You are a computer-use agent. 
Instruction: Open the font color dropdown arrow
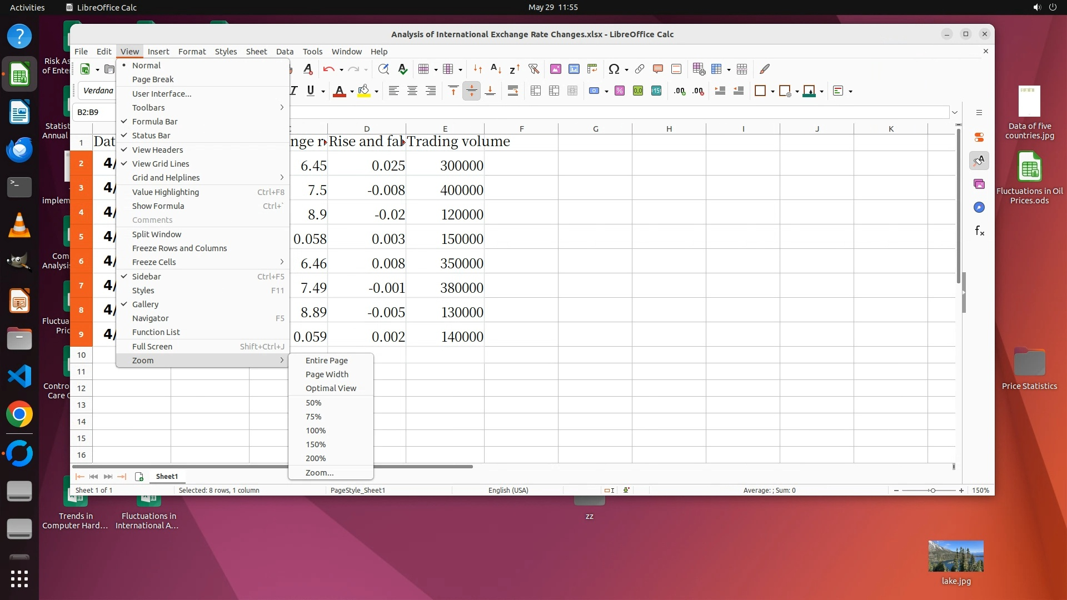point(352,92)
